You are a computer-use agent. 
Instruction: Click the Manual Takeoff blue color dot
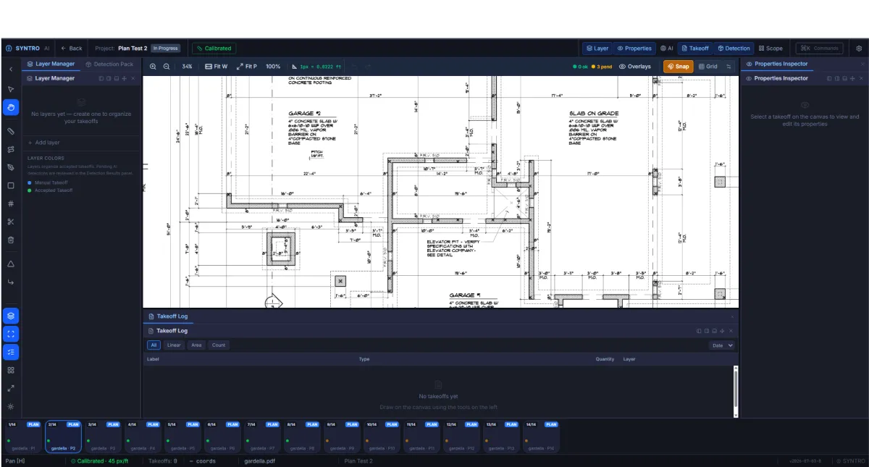(x=30, y=183)
